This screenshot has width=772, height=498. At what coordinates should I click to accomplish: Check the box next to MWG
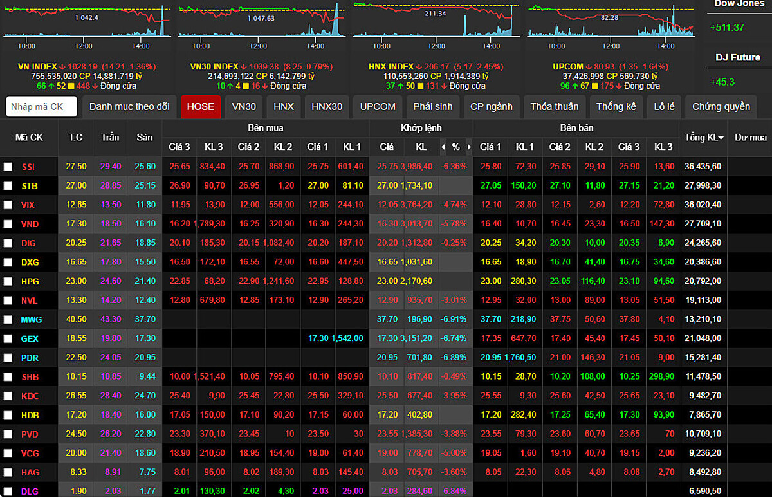pyautogui.click(x=8, y=320)
